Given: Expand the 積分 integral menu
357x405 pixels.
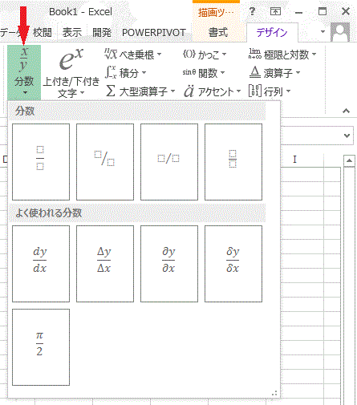Looking at the screenshot, I should coord(125,72).
